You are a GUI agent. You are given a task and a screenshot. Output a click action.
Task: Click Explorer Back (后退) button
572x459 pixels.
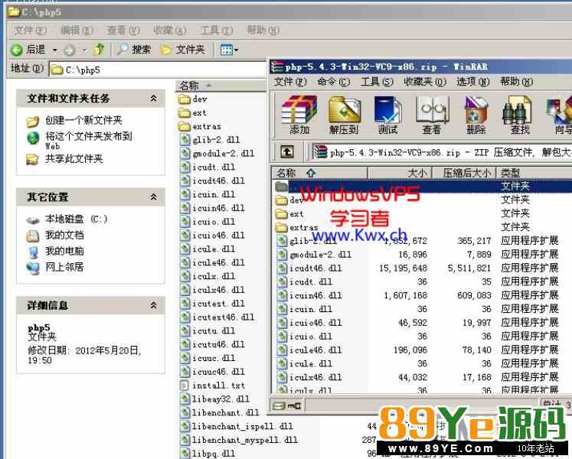click(28, 49)
